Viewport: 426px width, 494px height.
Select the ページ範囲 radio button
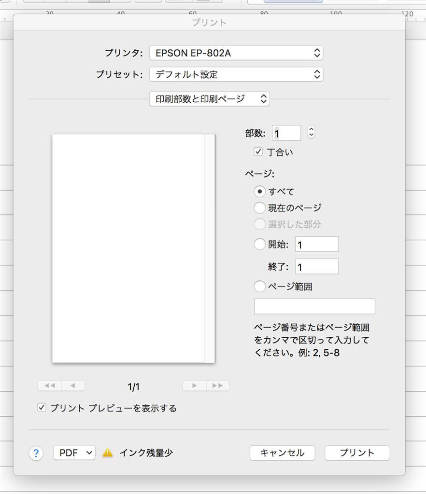[259, 287]
